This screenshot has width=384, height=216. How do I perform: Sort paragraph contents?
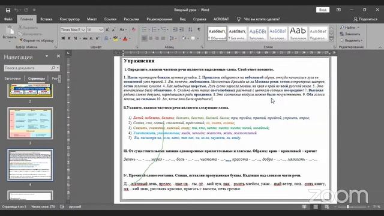190,29
